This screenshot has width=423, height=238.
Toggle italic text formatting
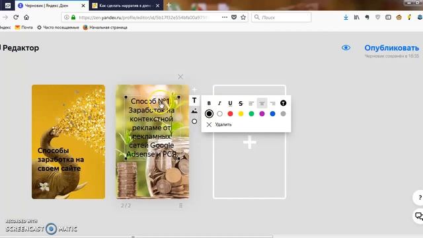(x=219, y=103)
